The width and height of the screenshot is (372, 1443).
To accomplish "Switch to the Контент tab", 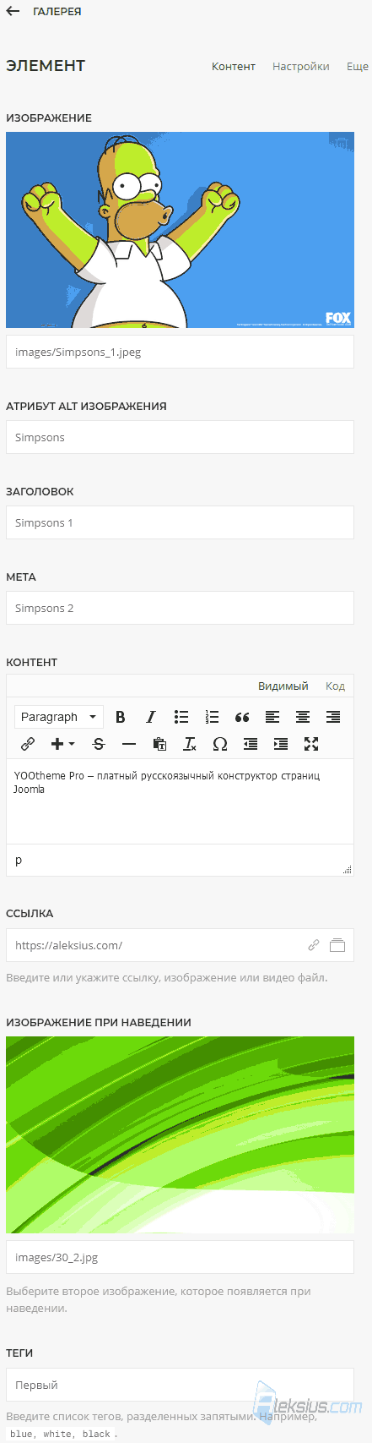I will (x=234, y=66).
